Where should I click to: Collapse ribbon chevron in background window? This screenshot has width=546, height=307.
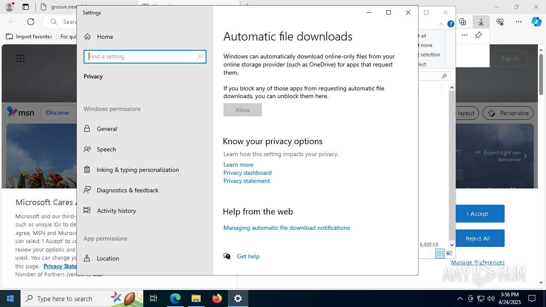pyautogui.click(x=441, y=24)
